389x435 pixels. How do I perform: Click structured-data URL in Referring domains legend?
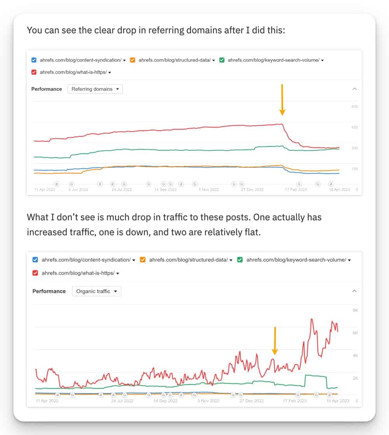click(174, 60)
